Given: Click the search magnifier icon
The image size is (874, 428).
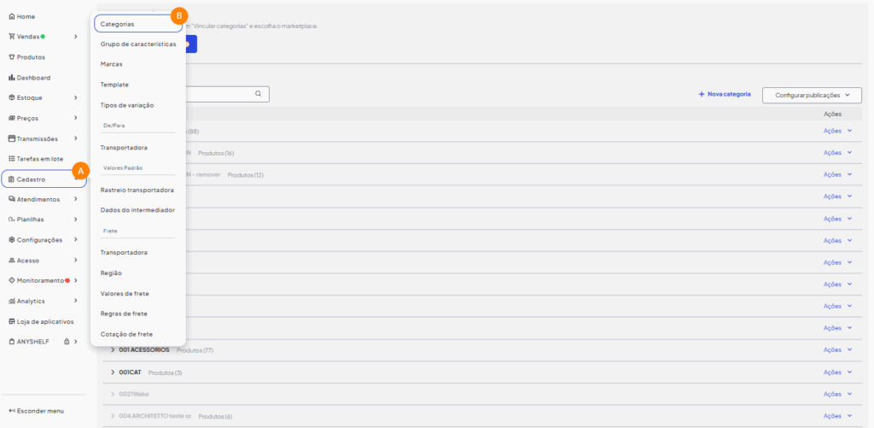Looking at the screenshot, I should pos(258,94).
